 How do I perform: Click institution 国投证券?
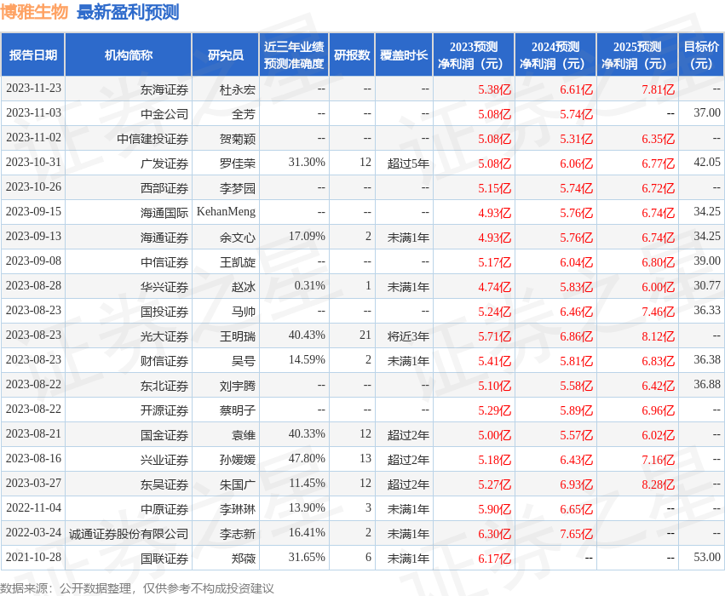tap(164, 312)
